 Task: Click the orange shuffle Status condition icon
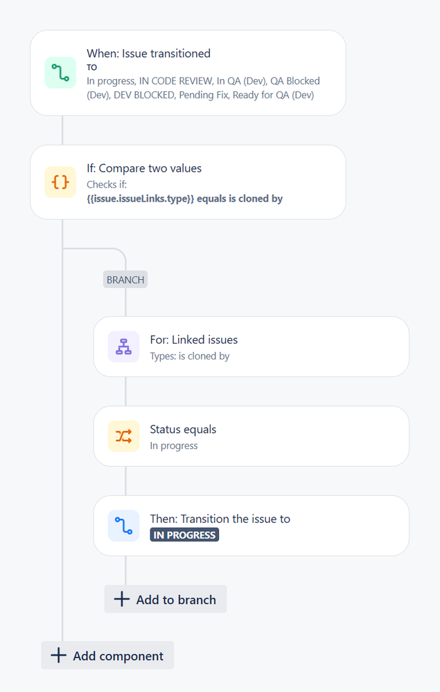pos(123,436)
